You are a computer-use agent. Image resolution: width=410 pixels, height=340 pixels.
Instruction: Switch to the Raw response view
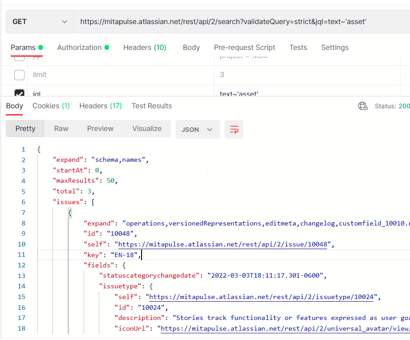(61, 128)
